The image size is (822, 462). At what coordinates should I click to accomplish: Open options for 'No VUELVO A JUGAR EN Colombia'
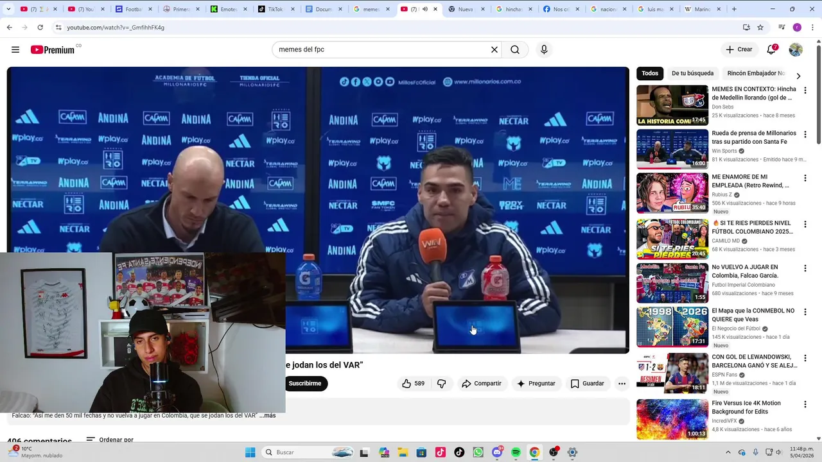(x=805, y=268)
